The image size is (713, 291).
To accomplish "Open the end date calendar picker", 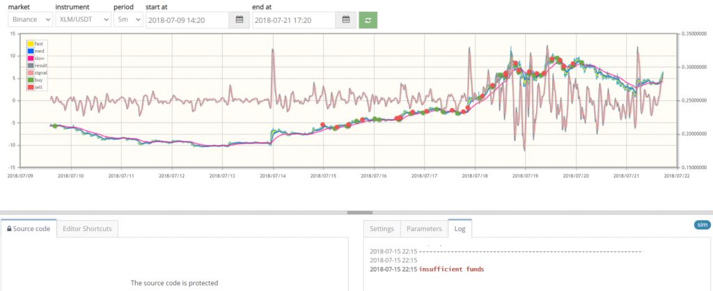I will 345,20.
